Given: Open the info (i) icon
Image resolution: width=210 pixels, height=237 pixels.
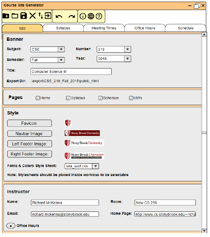Looking at the screenshot, I should coord(83,16).
